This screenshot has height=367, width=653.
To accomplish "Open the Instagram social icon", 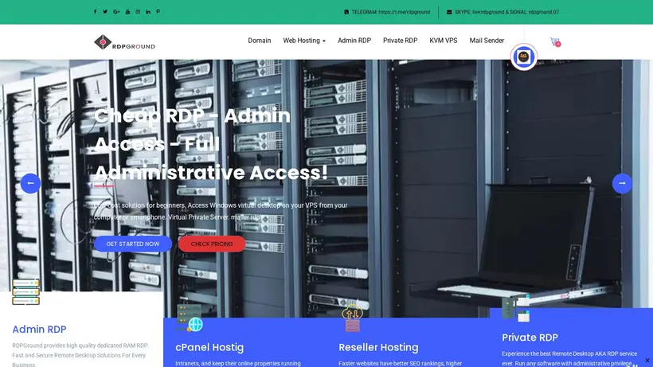I will tap(138, 12).
